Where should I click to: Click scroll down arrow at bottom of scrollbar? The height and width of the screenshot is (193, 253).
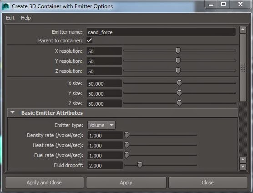coord(243,167)
